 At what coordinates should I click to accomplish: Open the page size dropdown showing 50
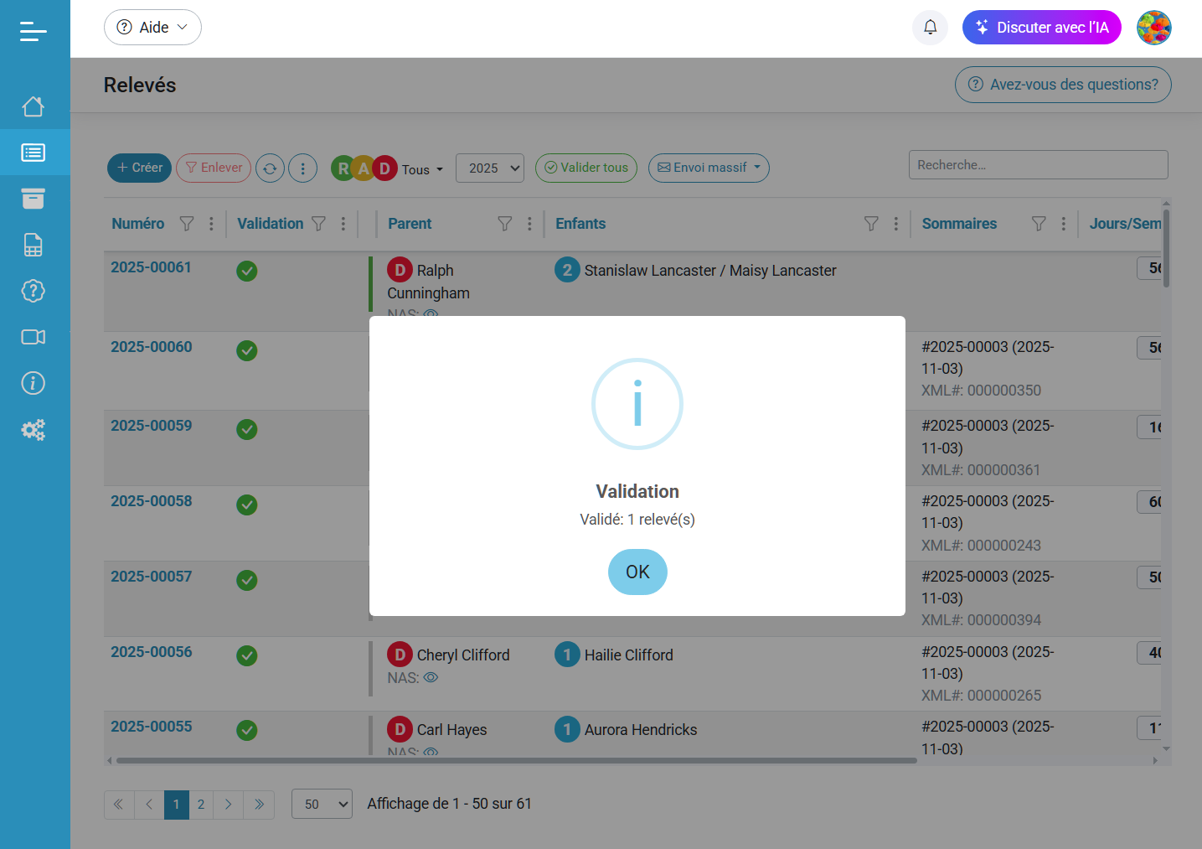(322, 805)
